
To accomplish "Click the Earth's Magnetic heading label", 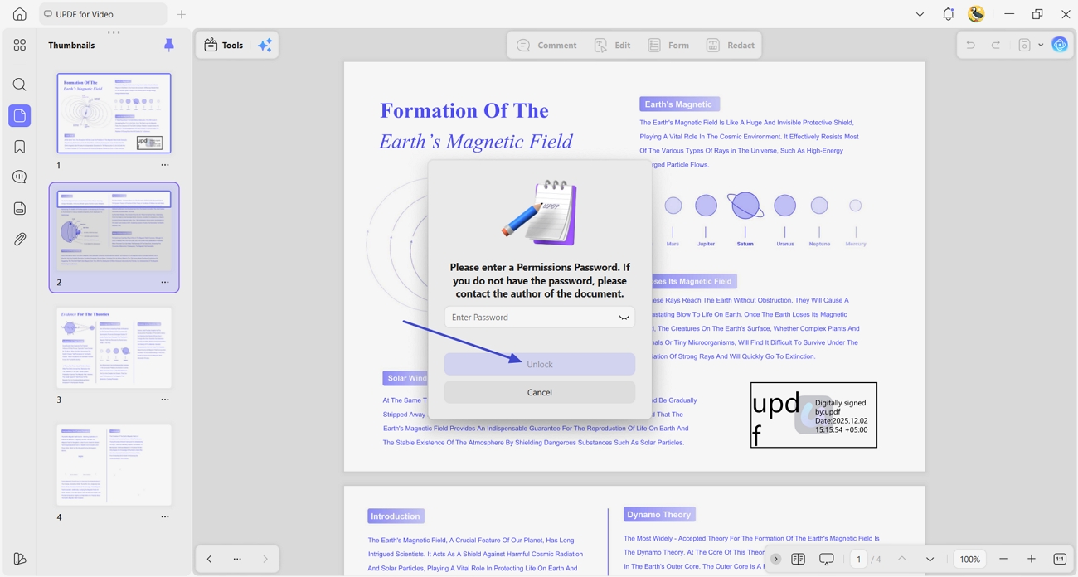I will (x=679, y=104).
